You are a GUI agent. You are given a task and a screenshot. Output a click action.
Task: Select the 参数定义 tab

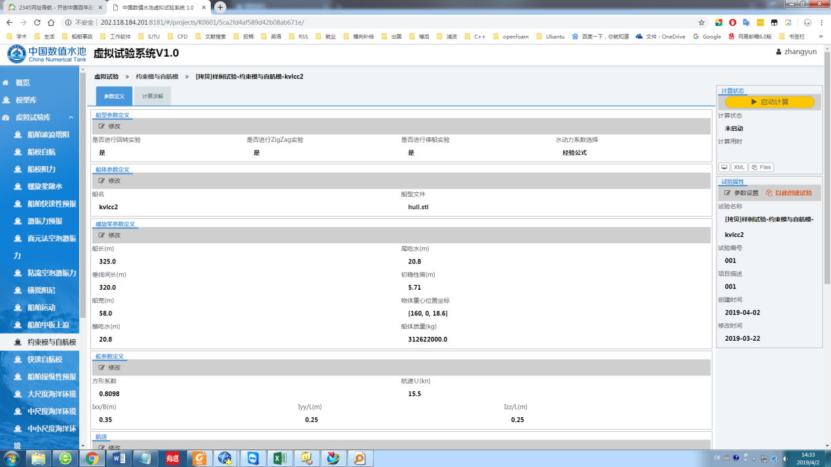tap(114, 96)
